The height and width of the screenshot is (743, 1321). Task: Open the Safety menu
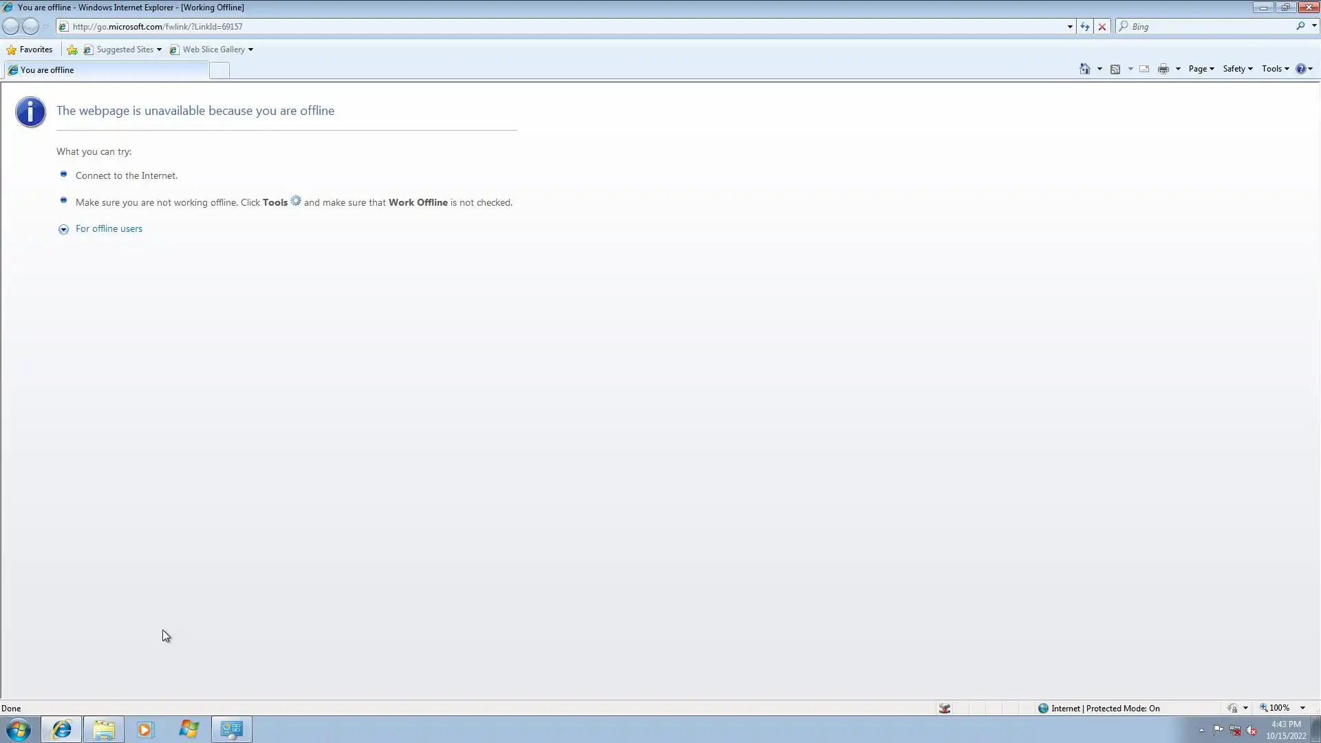(x=1237, y=69)
